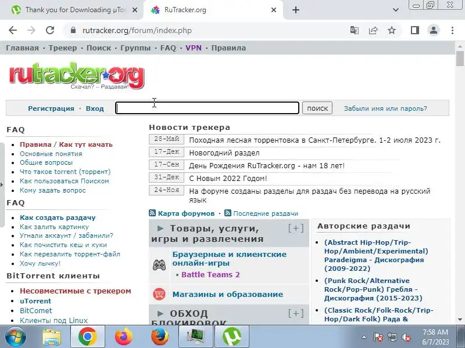Click the share page icon
Image resolution: width=465 pixels, height=348 pixels.
(x=373, y=30)
